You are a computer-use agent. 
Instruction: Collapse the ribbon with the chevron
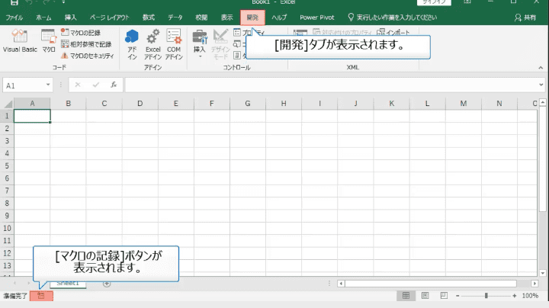[x=541, y=68]
